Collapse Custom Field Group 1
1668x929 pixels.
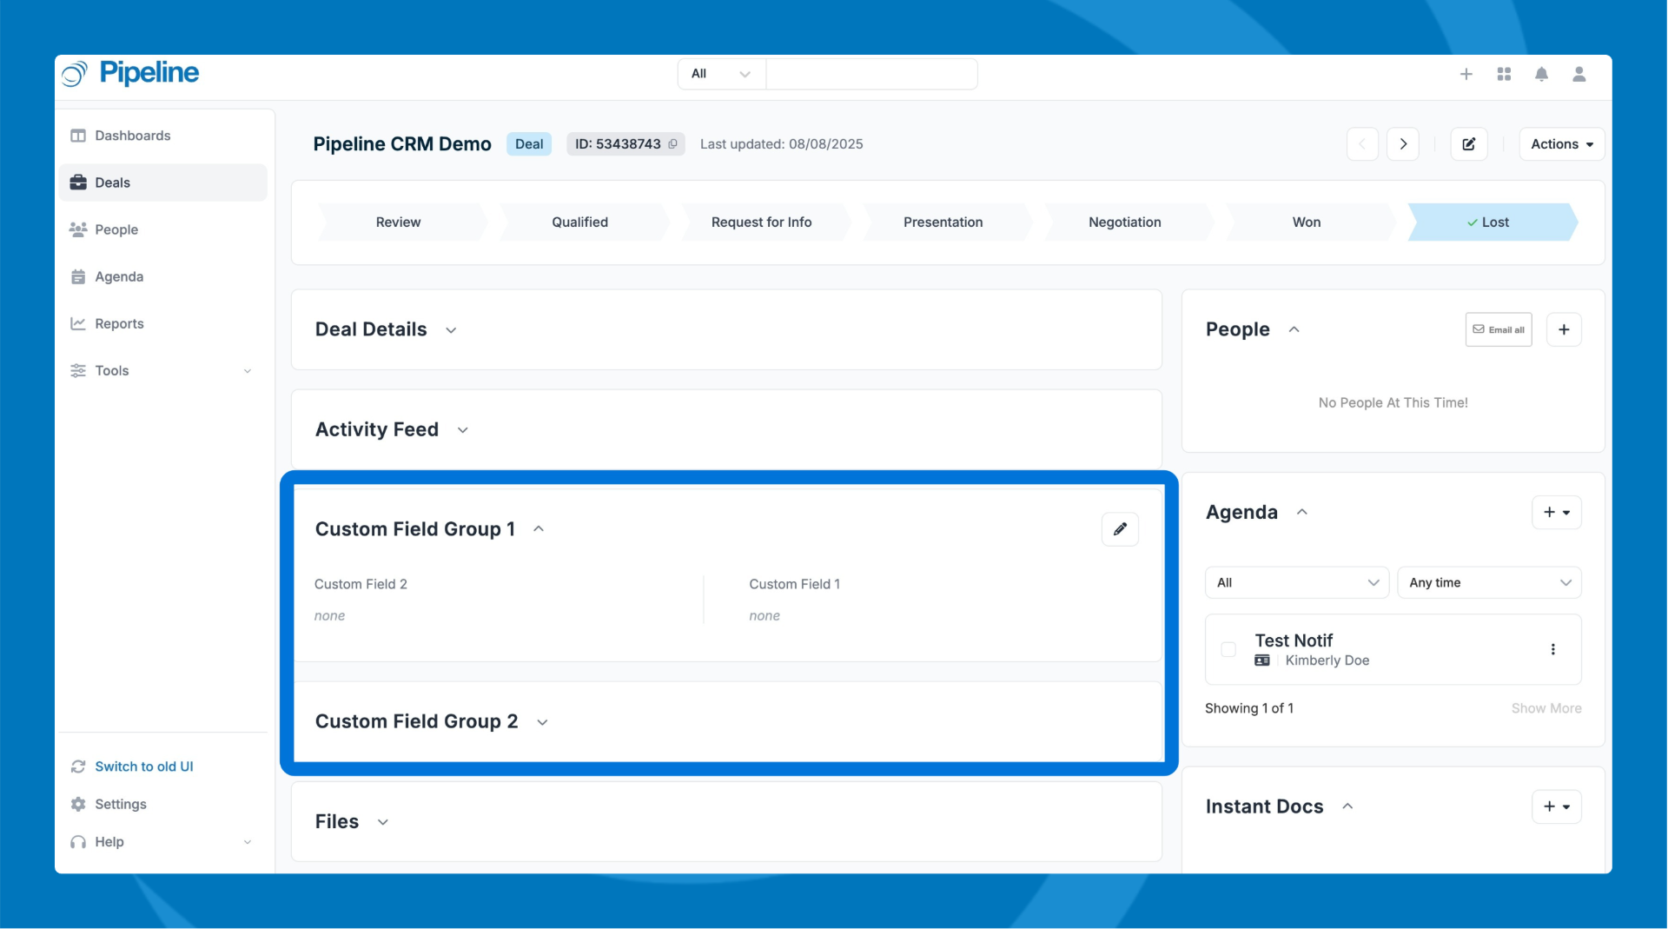click(539, 529)
